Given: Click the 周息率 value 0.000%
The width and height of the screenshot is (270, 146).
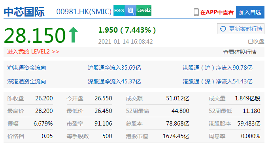Looking at the screenshot, I should pos(251,136).
